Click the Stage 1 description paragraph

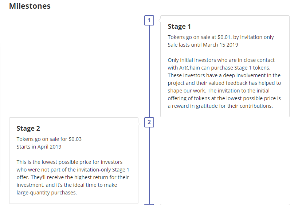click(224, 83)
